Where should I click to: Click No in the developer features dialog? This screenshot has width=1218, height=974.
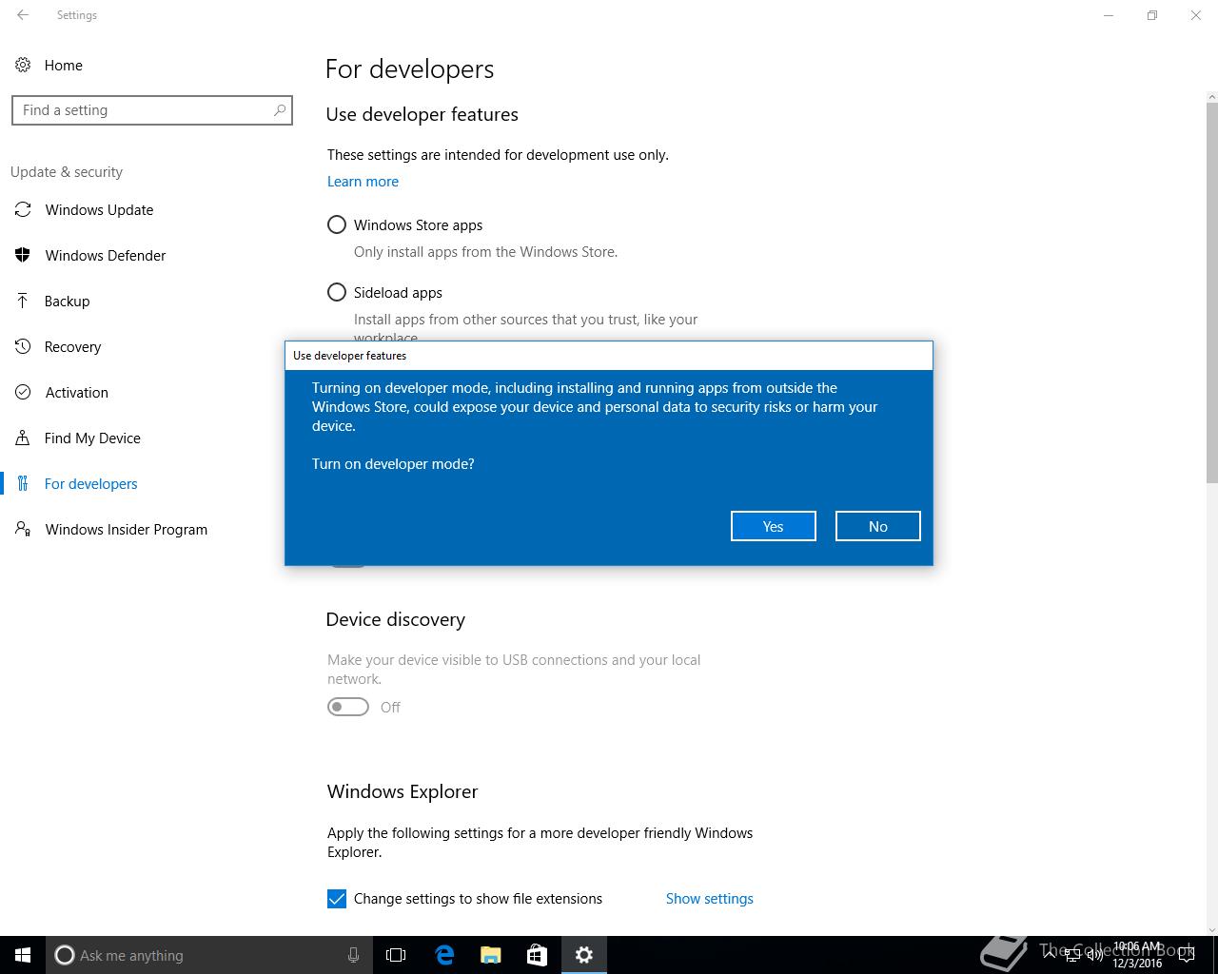tap(877, 526)
